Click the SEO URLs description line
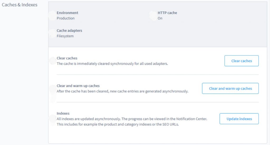This screenshot has width=270, height=145. pos(118,124)
